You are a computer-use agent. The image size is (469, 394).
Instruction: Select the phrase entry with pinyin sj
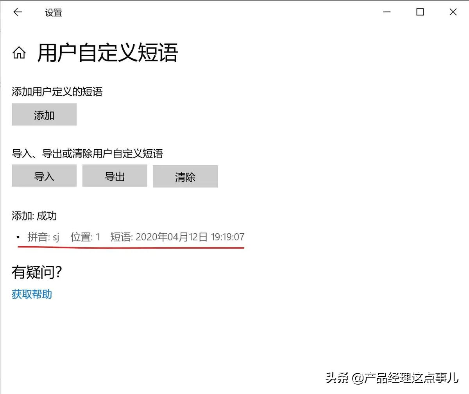click(129, 237)
